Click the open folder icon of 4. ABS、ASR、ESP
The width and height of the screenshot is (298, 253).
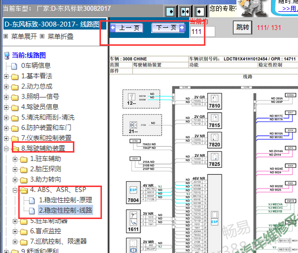point(24,190)
